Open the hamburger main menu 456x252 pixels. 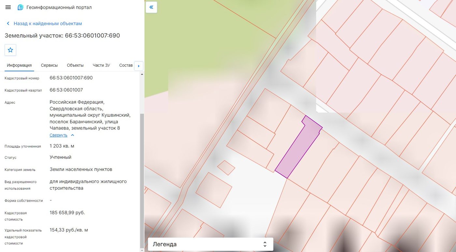pyautogui.click(x=8, y=7)
